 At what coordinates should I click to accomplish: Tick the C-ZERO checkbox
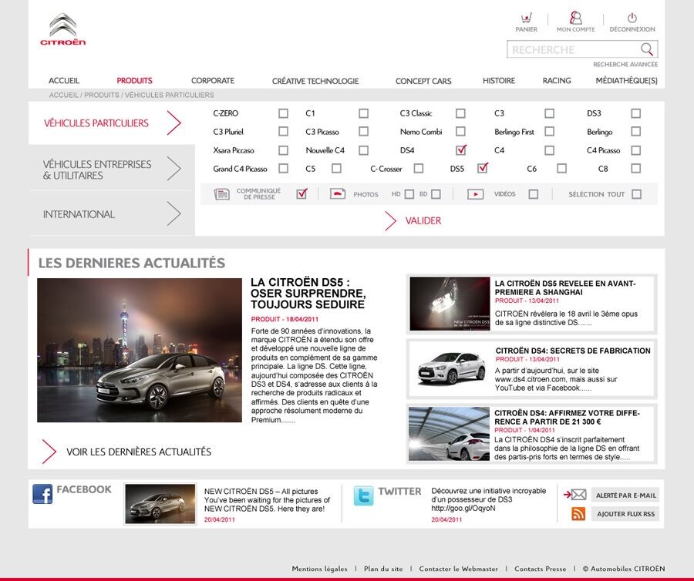tap(283, 113)
